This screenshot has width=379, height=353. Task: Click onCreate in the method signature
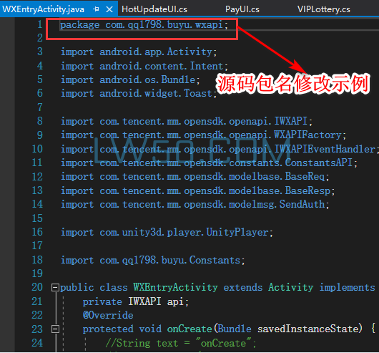(189, 329)
